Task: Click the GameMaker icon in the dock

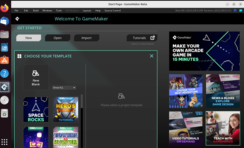Action: point(5,87)
